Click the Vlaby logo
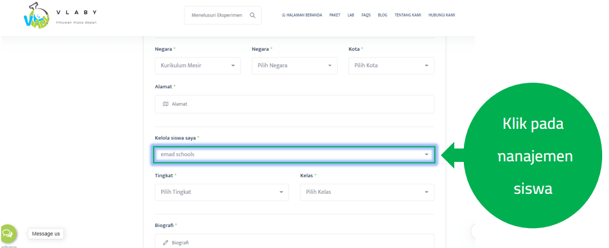609x248 pixels. 37,17
